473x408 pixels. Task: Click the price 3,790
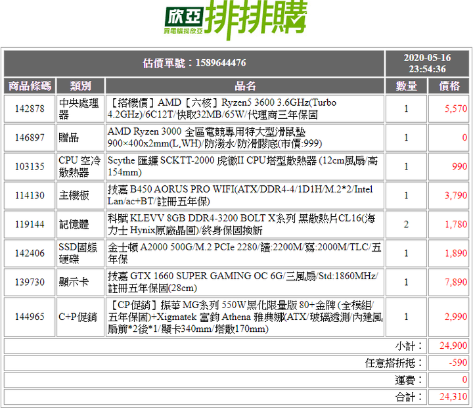(x=456, y=196)
